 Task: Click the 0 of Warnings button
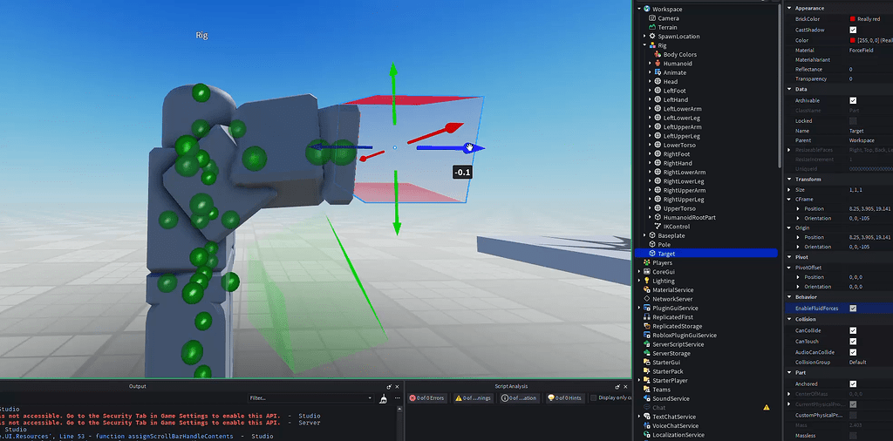click(x=474, y=398)
